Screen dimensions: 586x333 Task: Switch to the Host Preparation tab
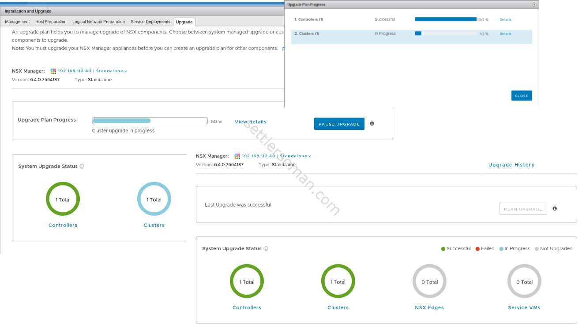(x=51, y=22)
